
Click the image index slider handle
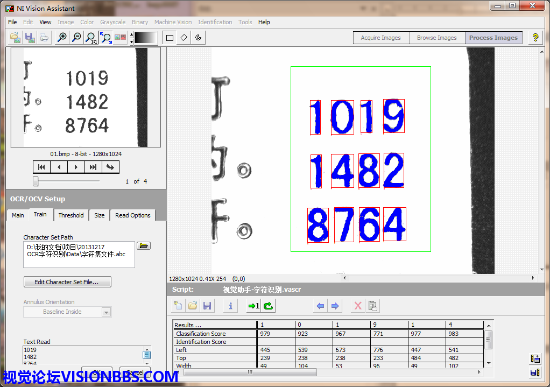[36, 181]
